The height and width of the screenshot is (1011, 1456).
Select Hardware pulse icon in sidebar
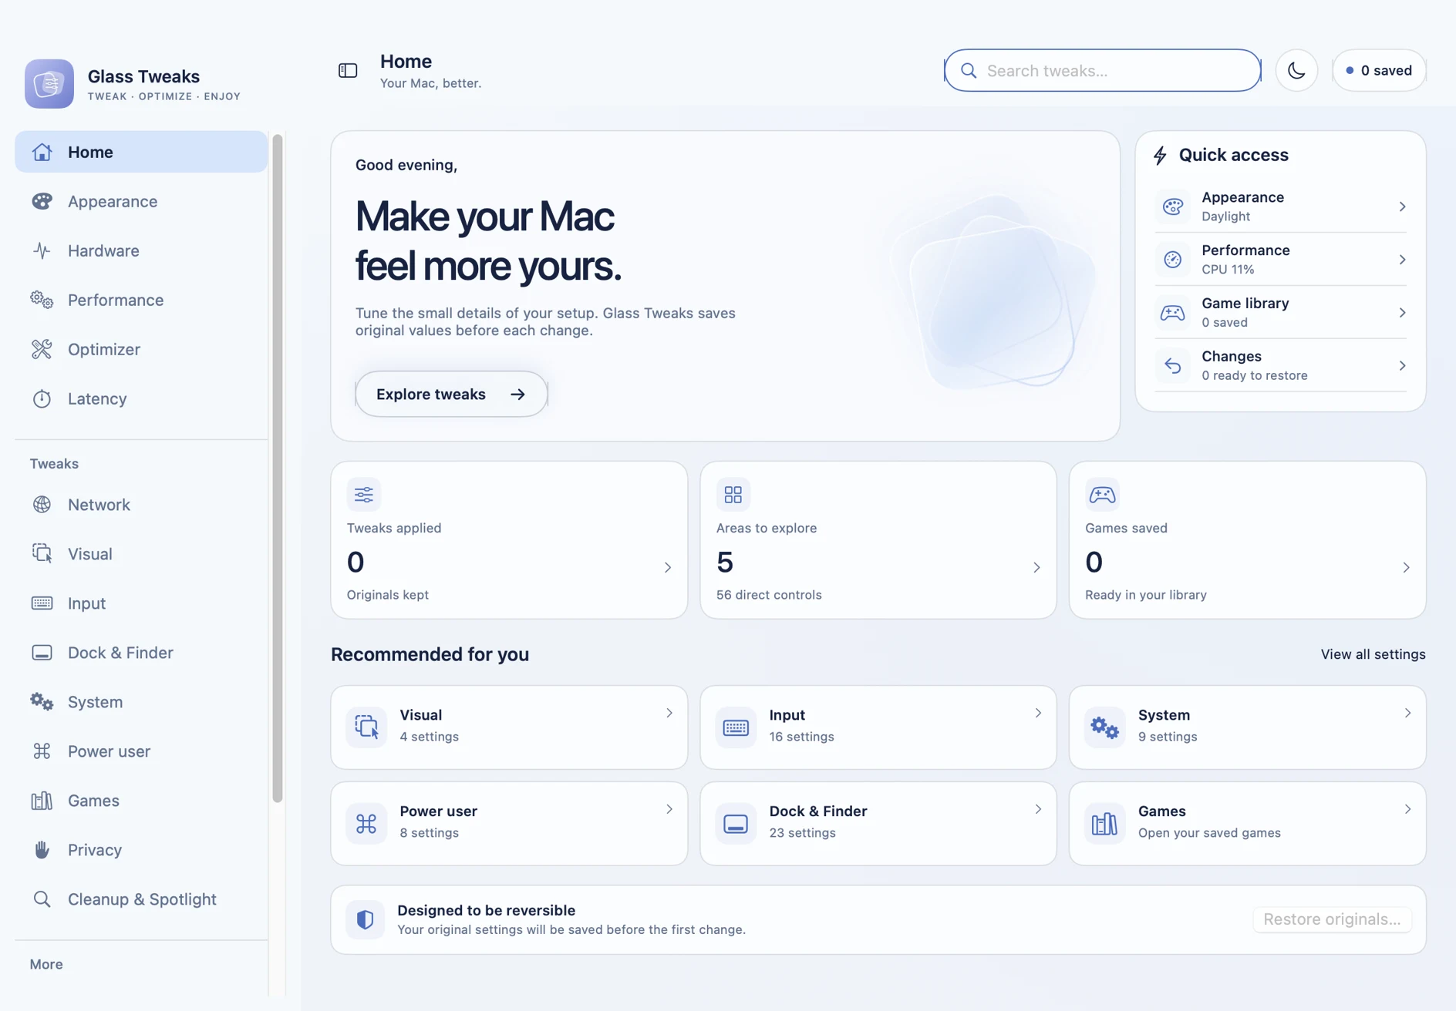tap(42, 250)
